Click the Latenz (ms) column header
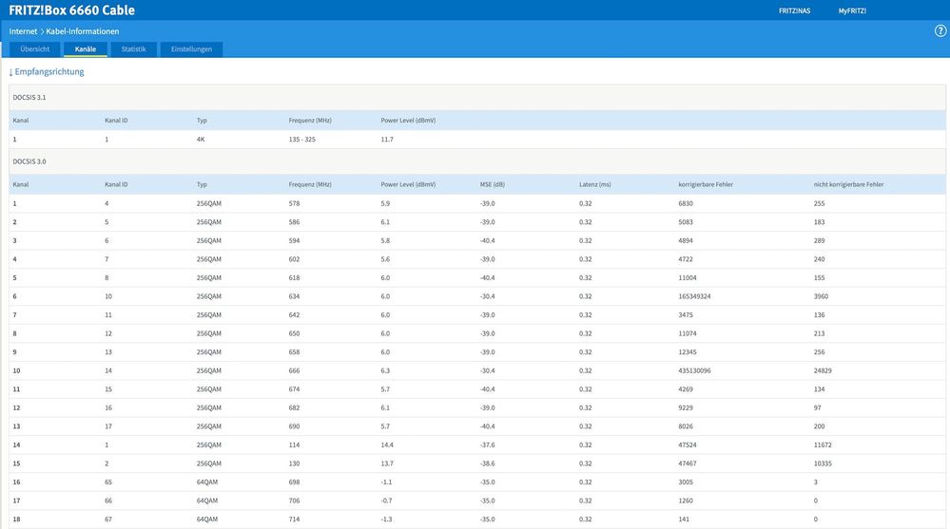 click(x=595, y=184)
